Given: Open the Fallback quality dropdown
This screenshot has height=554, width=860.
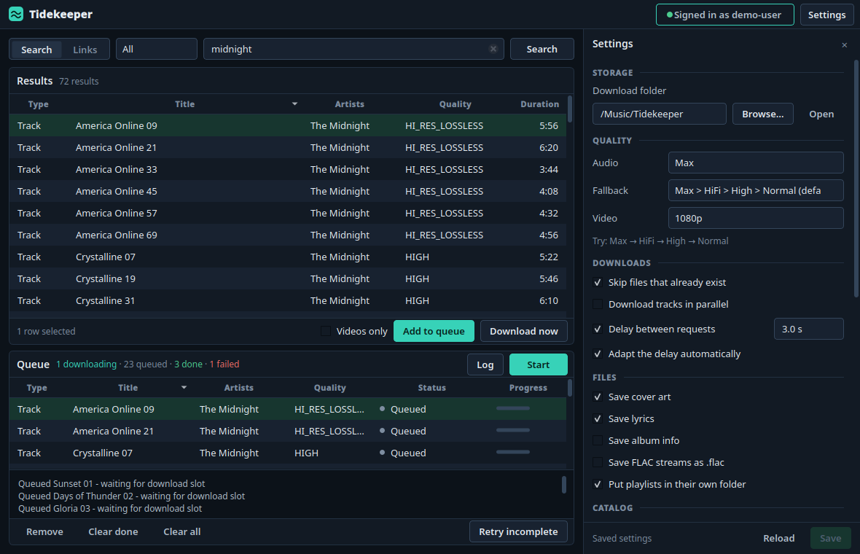Looking at the screenshot, I should [756, 190].
